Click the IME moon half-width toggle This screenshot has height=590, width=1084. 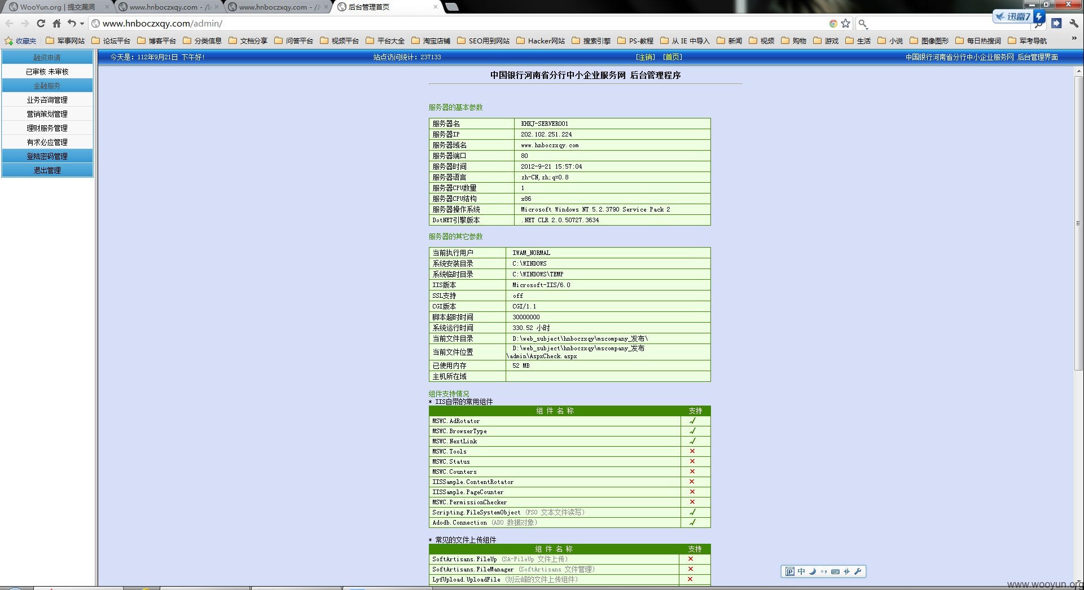point(813,571)
